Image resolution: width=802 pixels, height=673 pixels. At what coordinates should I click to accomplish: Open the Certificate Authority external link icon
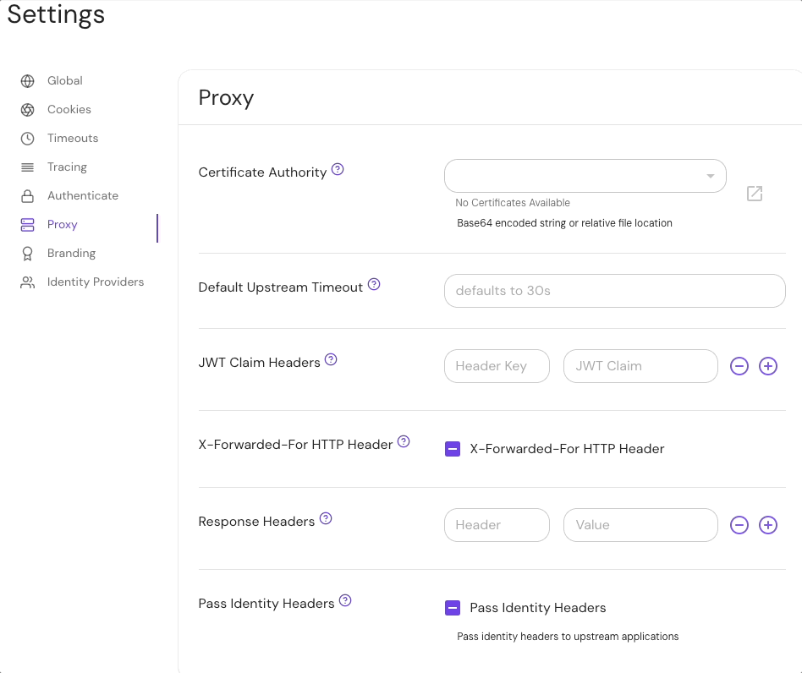pyautogui.click(x=754, y=194)
